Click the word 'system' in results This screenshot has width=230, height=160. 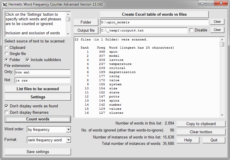(x=115, y=84)
